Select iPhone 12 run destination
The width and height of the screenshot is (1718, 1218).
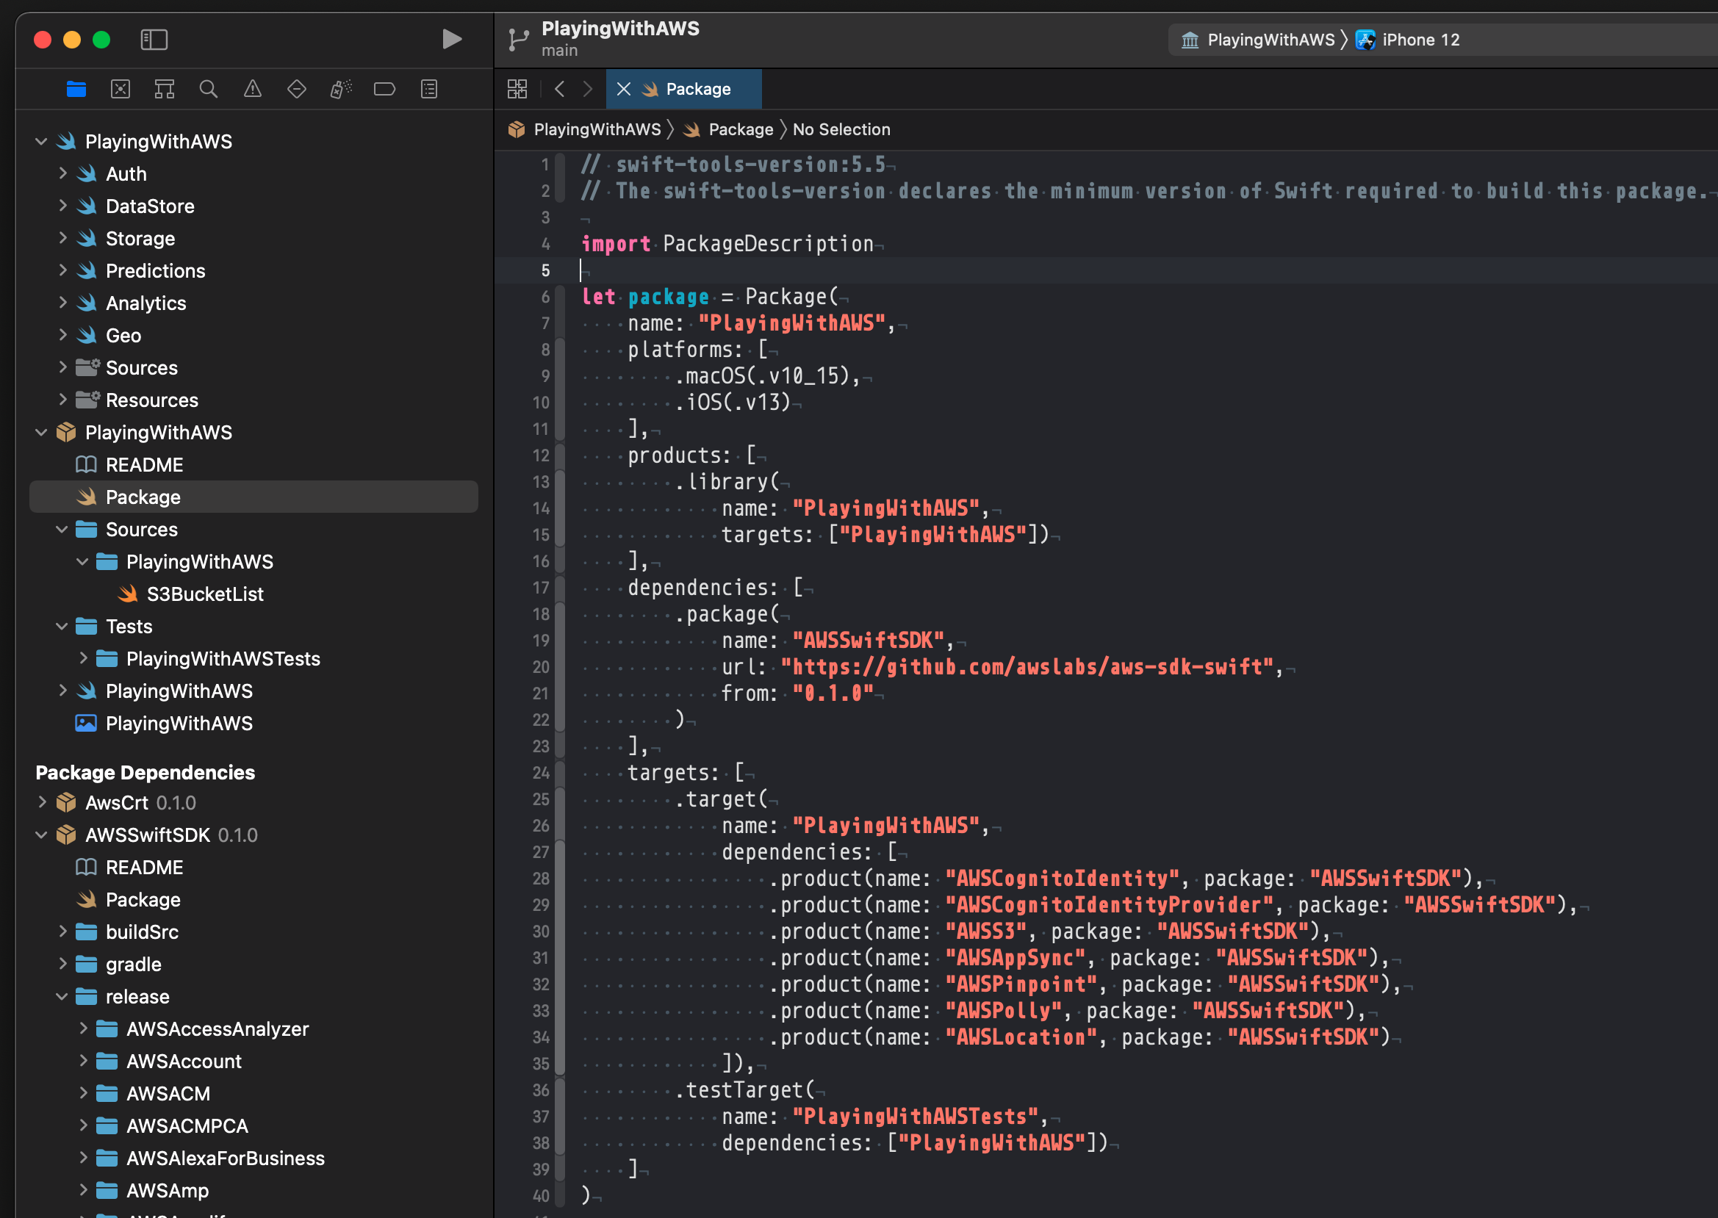tap(1420, 40)
